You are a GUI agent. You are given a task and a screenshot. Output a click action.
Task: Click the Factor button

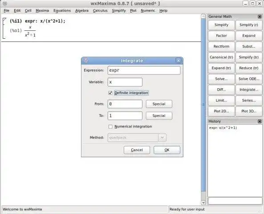click(x=221, y=36)
